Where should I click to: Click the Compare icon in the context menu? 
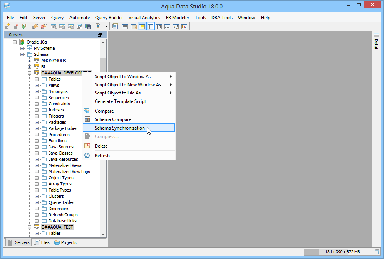(x=87, y=111)
